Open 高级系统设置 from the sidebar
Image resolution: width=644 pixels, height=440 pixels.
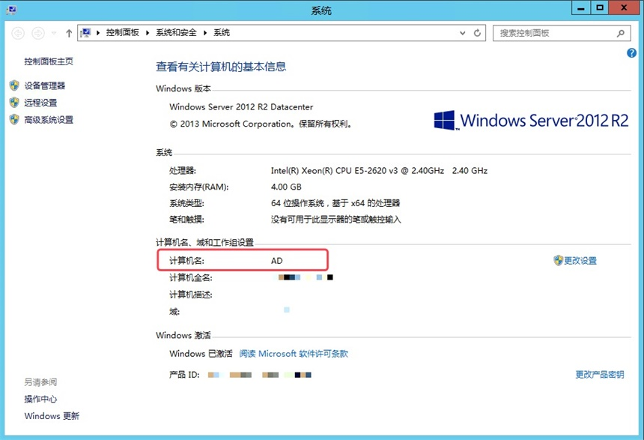point(49,120)
